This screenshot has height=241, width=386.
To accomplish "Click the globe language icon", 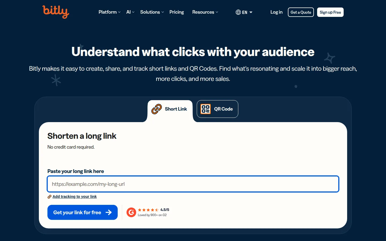I will click(238, 12).
